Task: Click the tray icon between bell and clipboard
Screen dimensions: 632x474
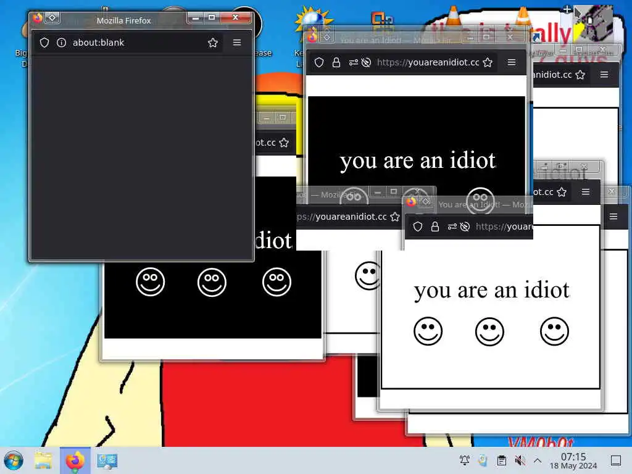Action: (x=483, y=460)
